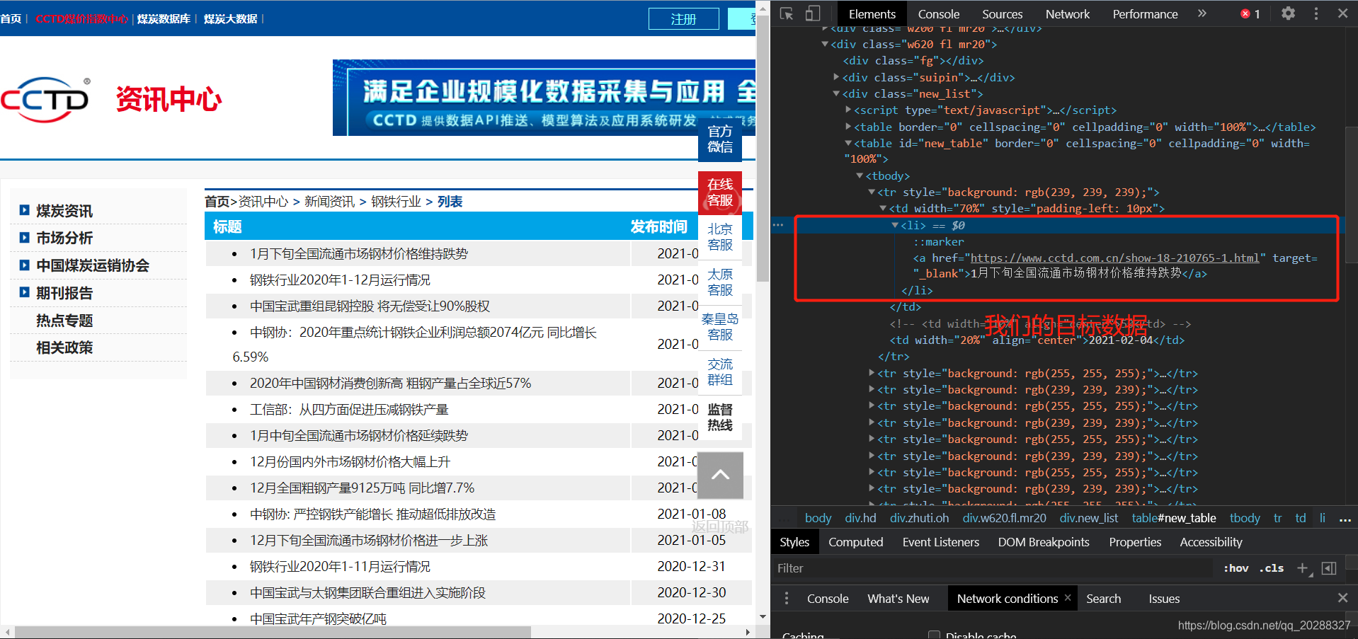Screen dimensions: 1358x639
Task: Click breadcrumb table#new_table in DOM path
Action: (x=1173, y=518)
